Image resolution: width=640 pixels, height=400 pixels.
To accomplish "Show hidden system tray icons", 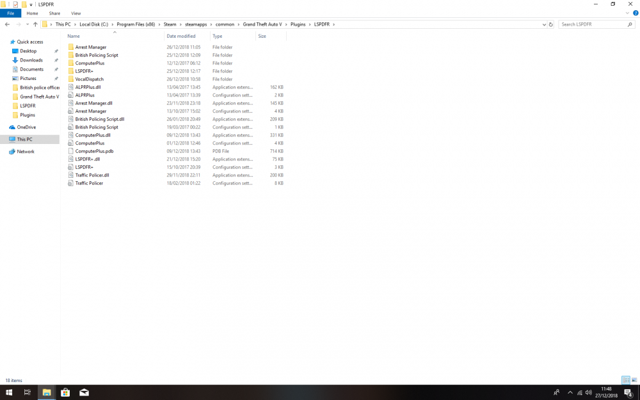I will 570,393.
